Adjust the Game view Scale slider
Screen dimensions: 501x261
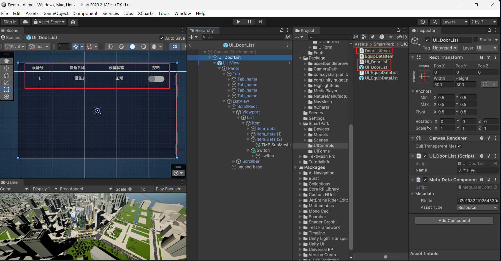pyautogui.click(x=130, y=189)
